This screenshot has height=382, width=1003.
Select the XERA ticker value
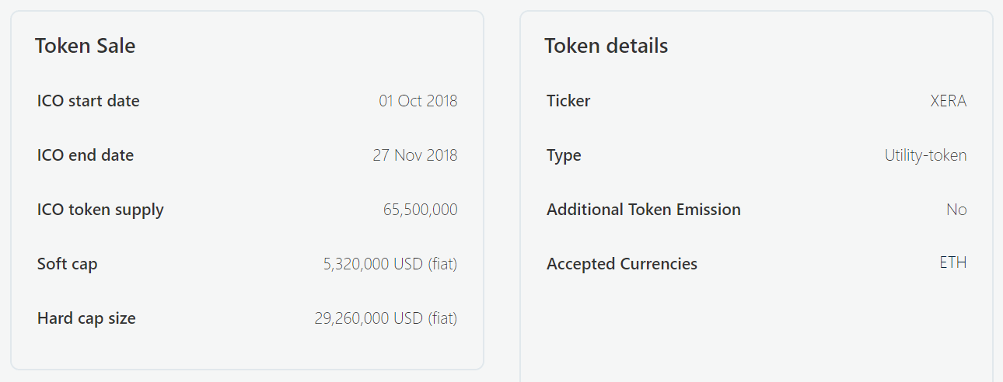pos(948,101)
